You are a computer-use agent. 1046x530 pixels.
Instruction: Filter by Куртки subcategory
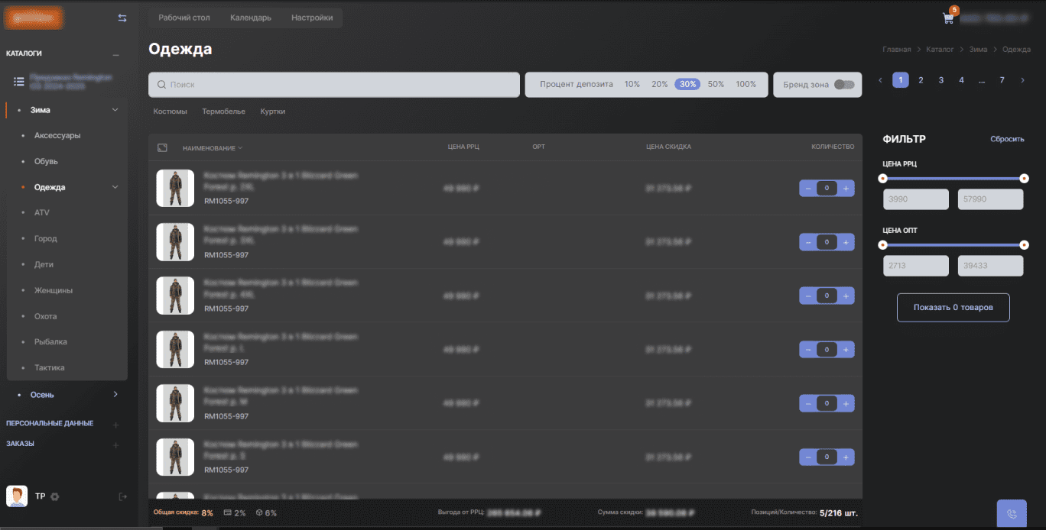tap(272, 111)
